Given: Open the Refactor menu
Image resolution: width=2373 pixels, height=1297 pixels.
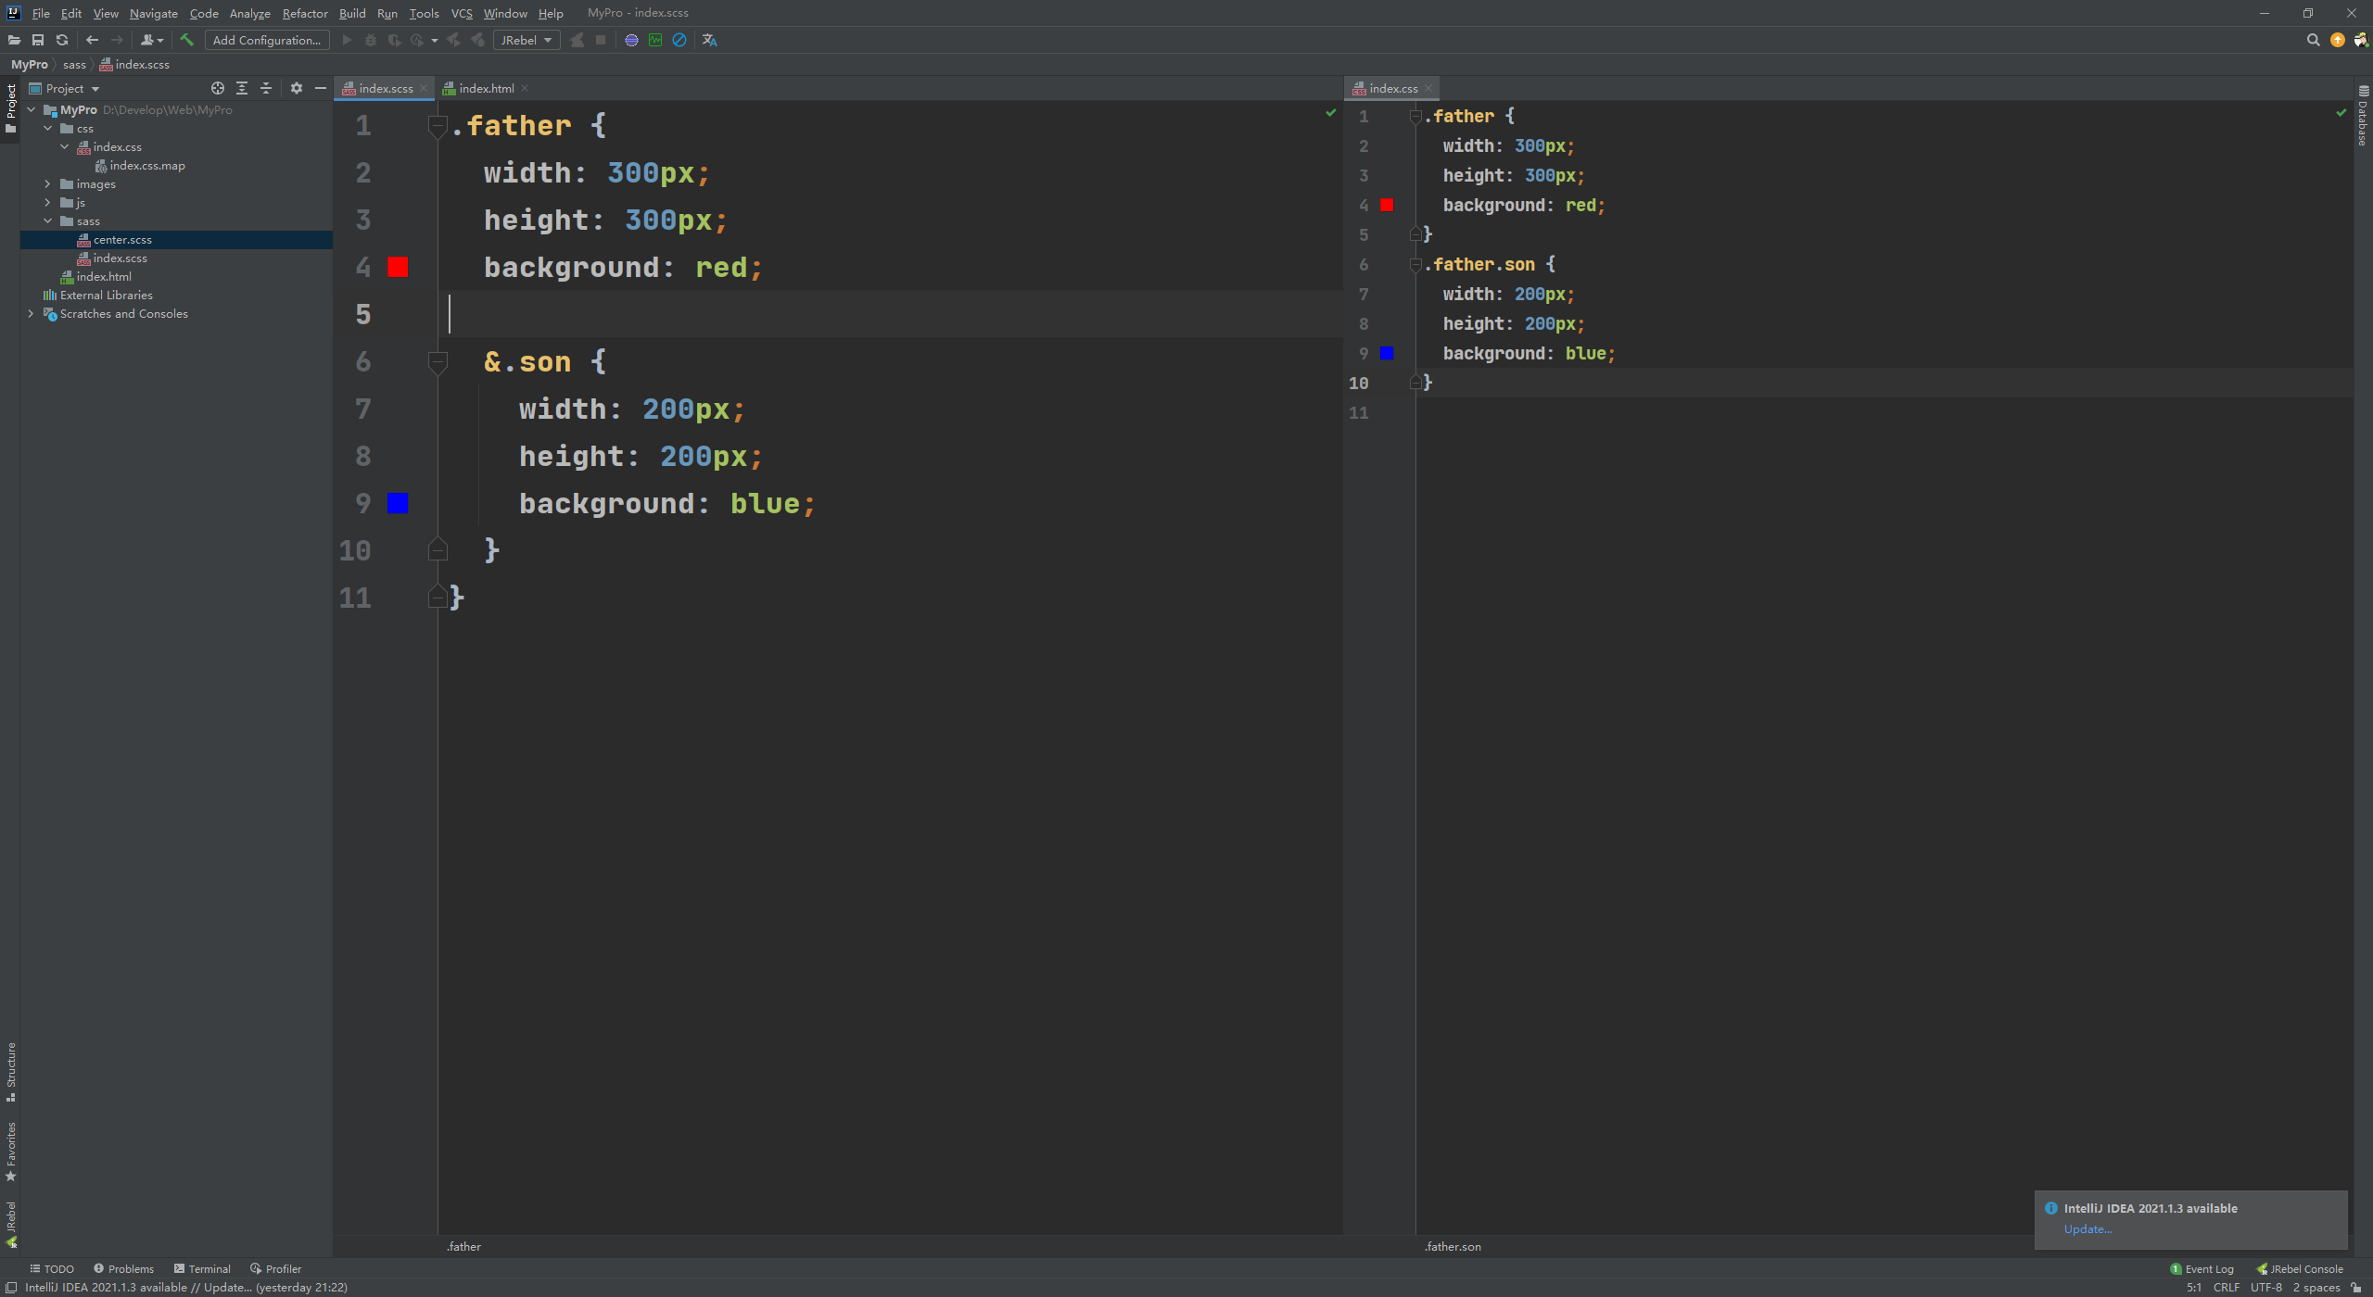Looking at the screenshot, I should [305, 13].
